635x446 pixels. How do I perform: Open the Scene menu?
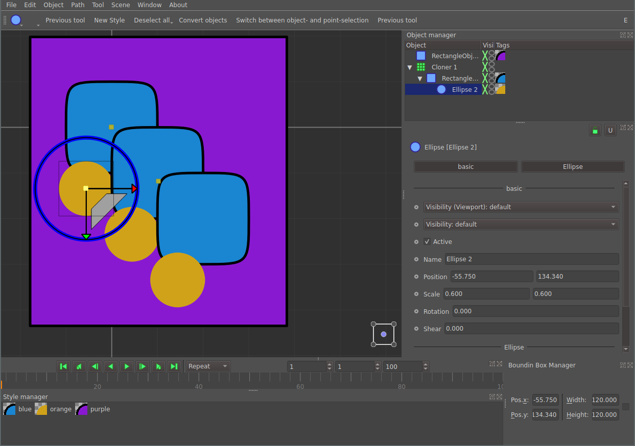pyautogui.click(x=121, y=5)
